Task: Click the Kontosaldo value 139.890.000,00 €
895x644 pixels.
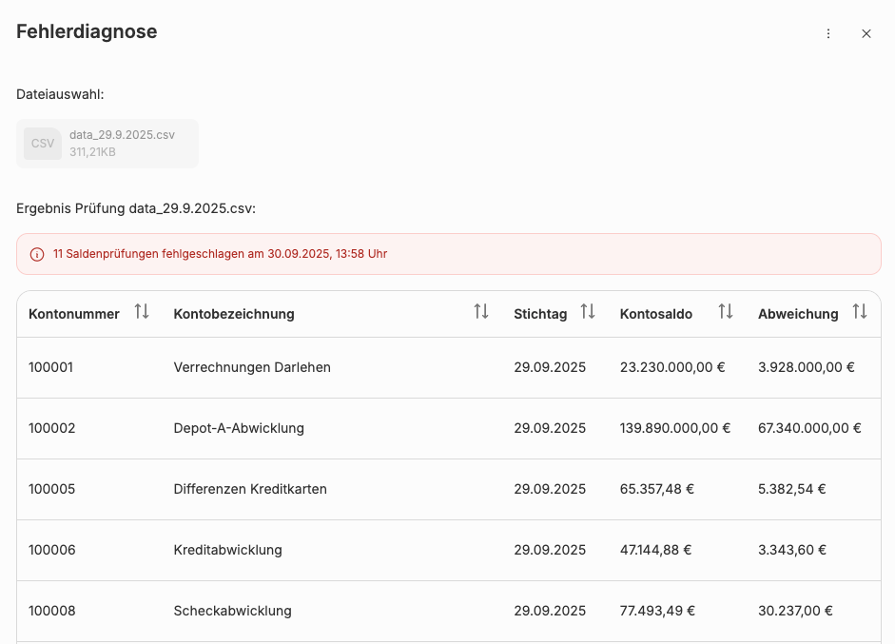Action: [674, 428]
